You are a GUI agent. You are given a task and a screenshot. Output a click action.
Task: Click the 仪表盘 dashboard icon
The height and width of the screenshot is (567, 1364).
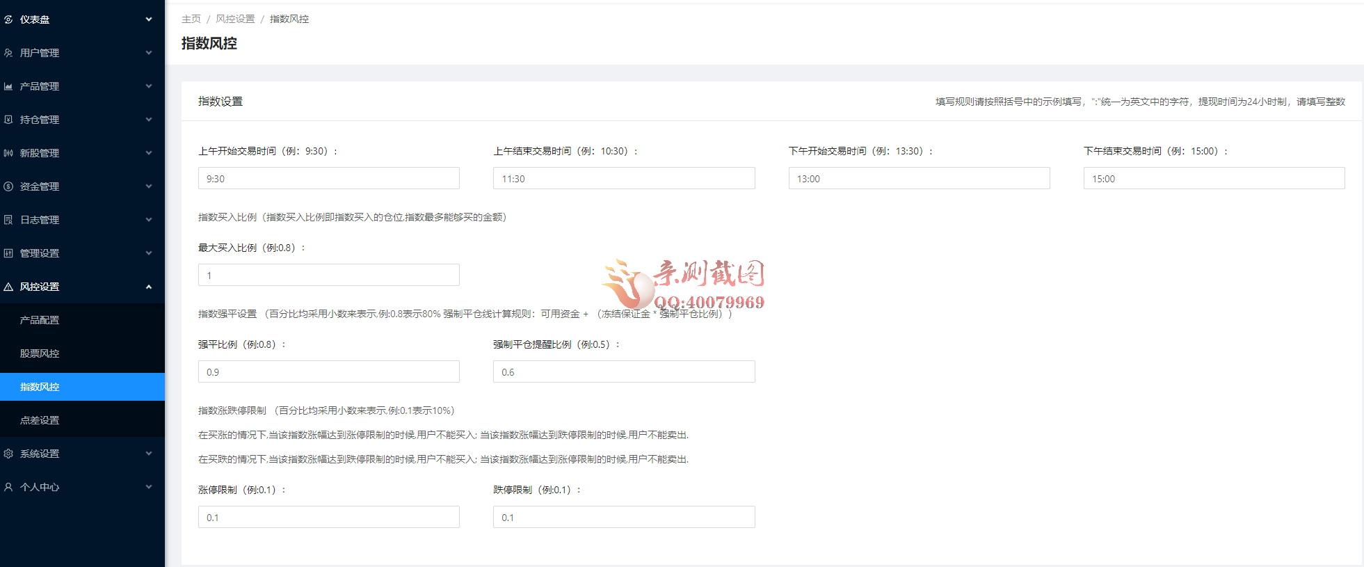point(8,19)
